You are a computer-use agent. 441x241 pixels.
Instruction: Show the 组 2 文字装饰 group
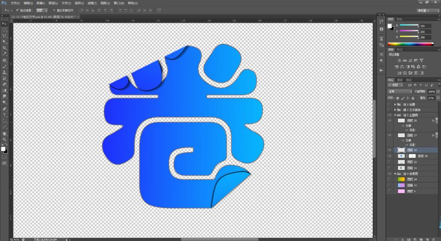(390, 109)
